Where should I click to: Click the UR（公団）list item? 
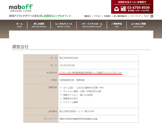pos(84,88)
